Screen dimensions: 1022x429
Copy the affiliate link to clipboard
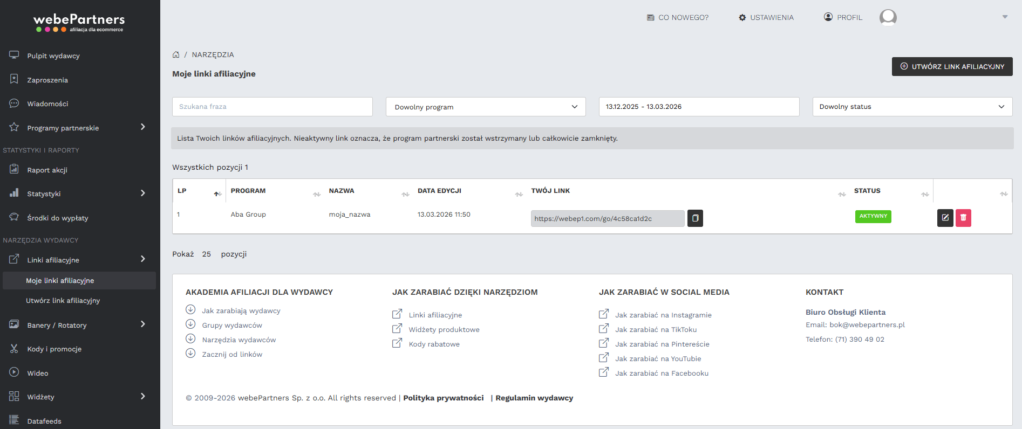[x=695, y=218]
